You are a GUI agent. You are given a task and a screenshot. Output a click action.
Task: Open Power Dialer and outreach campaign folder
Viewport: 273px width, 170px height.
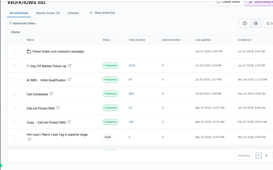pos(58,51)
